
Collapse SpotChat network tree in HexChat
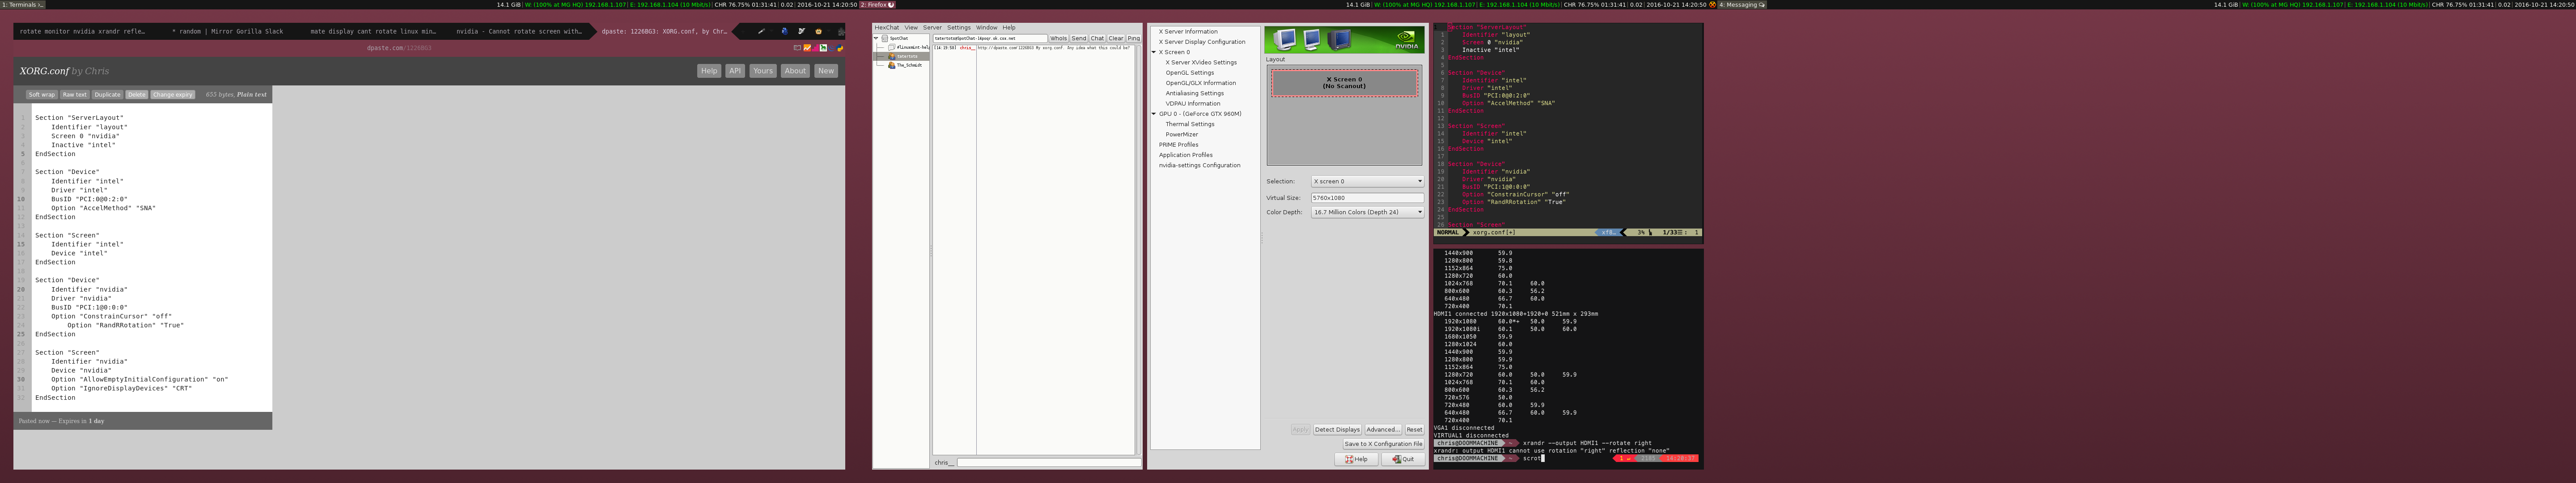tap(877, 38)
